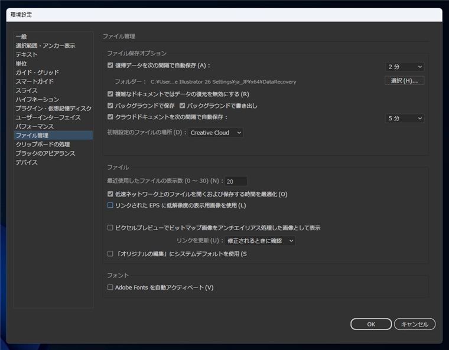Image resolution: width=449 pixels, height=350 pixels.
Task: Open the 2 分 auto-save interval dropdown
Action: (x=405, y=67)
